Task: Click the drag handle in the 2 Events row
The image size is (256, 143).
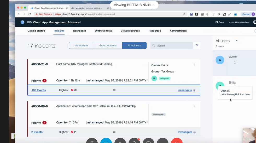Action: click(115, 132)
